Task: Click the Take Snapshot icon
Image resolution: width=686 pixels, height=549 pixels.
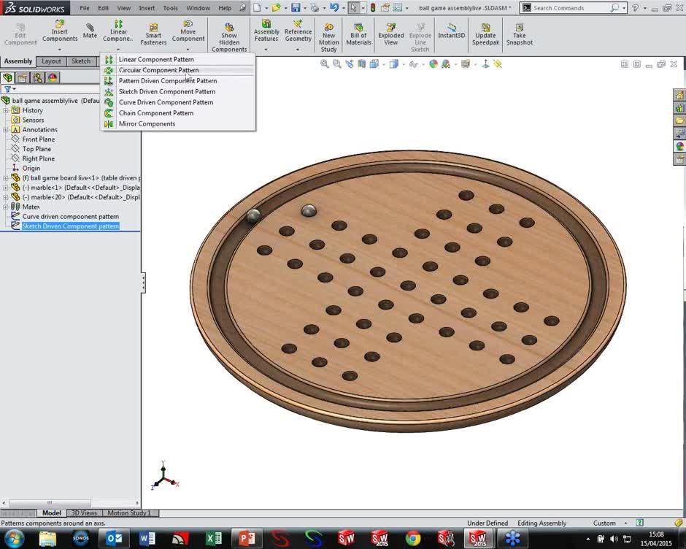Action: [x=519, y=30]
